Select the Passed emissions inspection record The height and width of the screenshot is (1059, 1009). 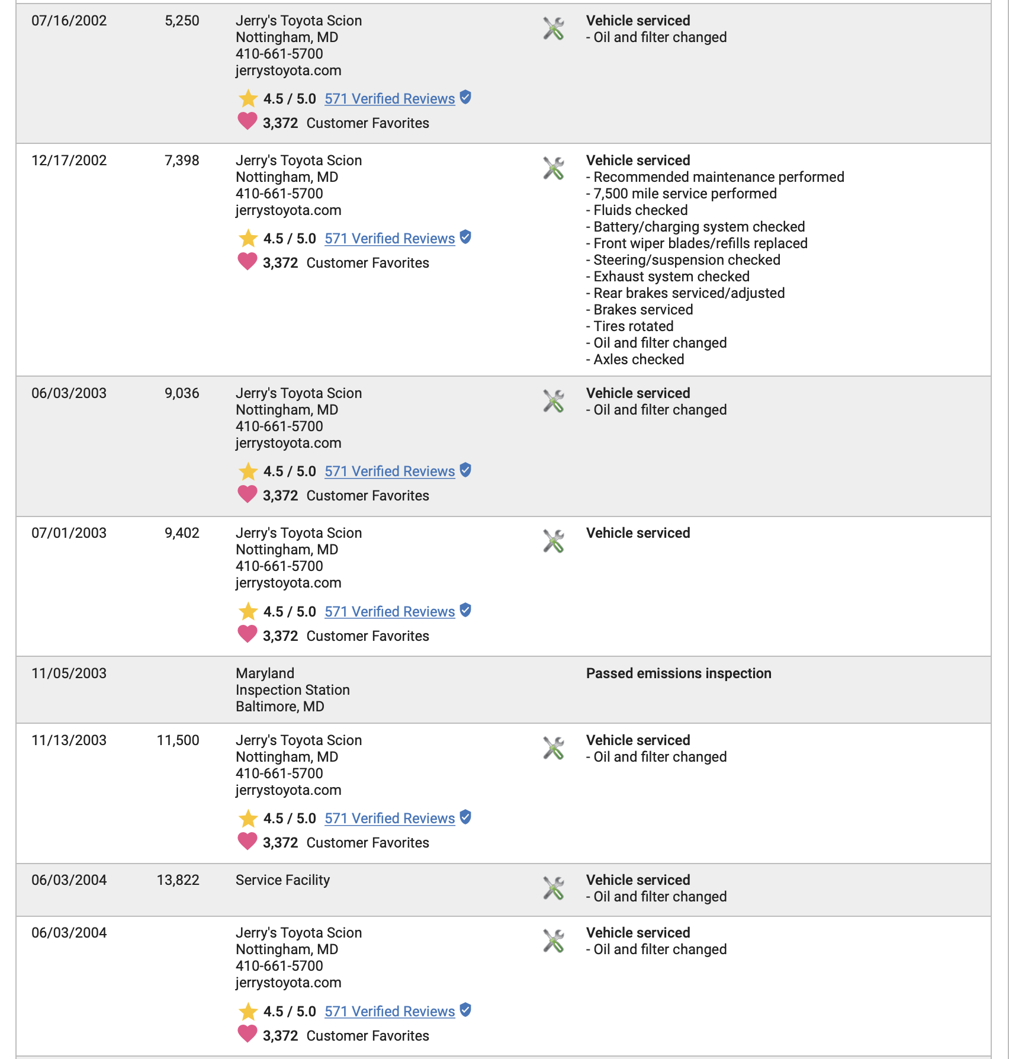tap(503, 689)
